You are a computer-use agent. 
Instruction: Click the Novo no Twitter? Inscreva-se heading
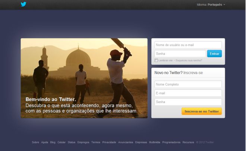tap(179, 73)
